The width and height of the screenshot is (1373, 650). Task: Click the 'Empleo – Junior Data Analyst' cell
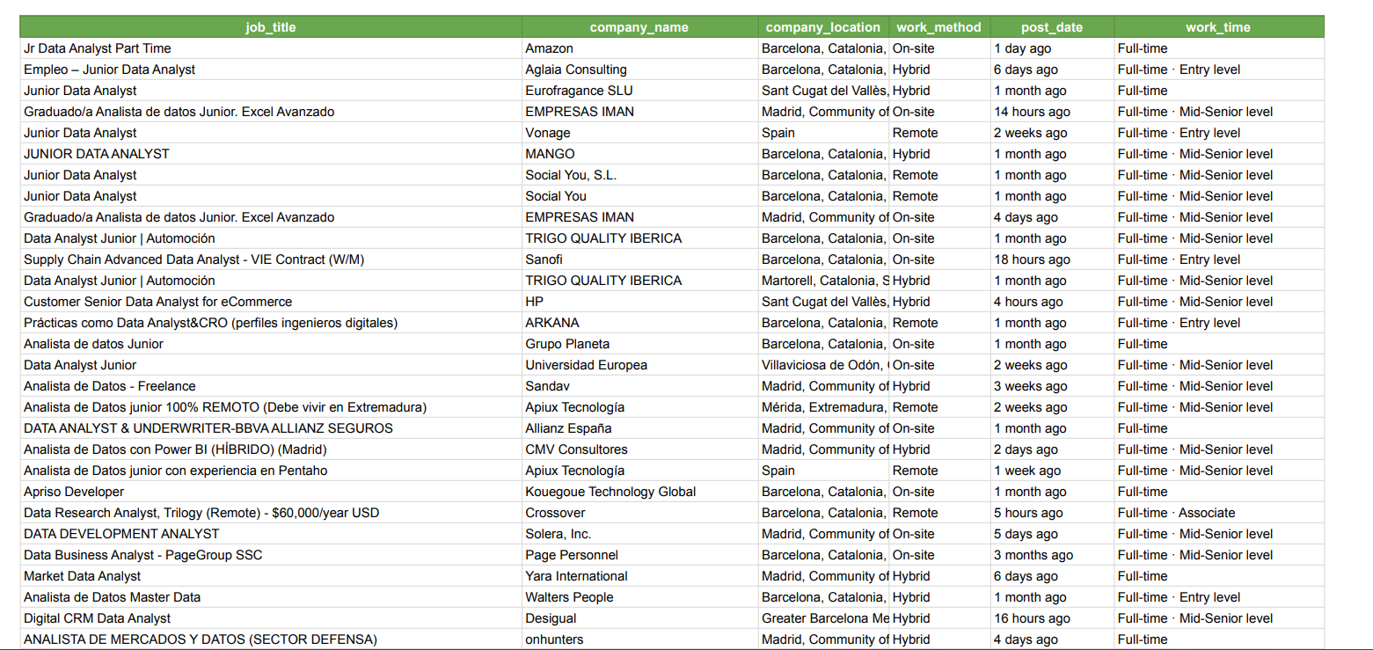click(x=271, y=69)
